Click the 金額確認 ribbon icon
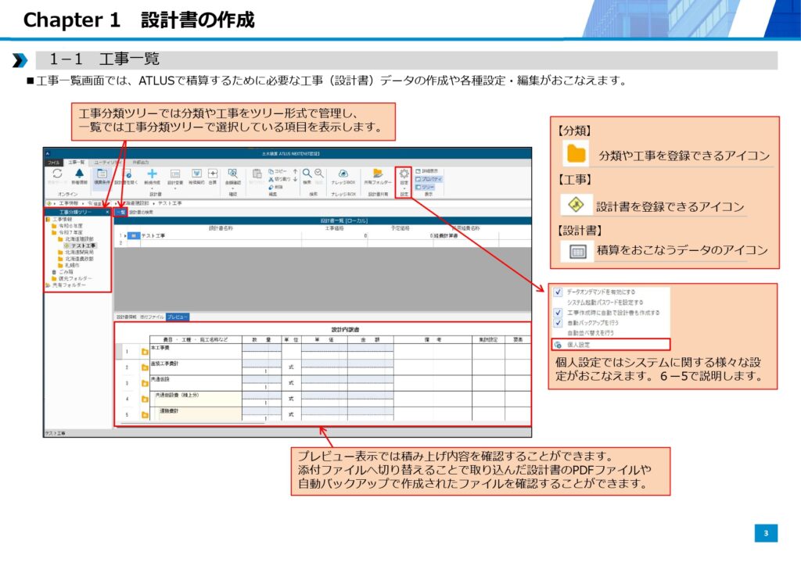 click(232, 174)
